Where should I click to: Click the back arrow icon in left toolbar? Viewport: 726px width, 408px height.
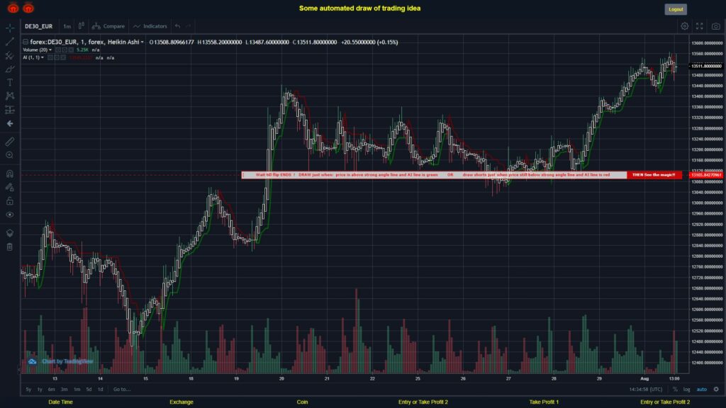(x=10, y=123)
